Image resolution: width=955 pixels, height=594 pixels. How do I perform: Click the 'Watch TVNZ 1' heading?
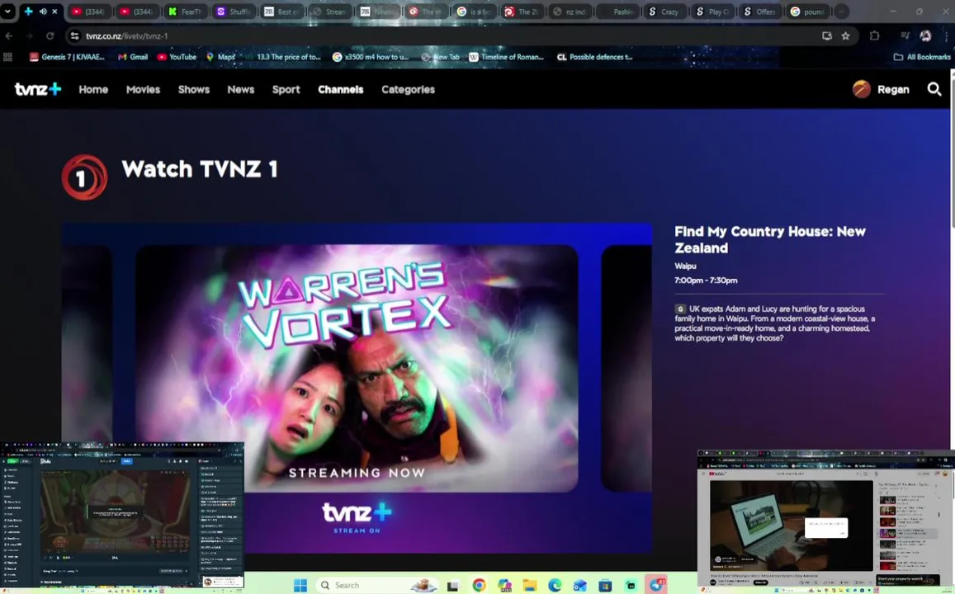[x=199, y=169]
